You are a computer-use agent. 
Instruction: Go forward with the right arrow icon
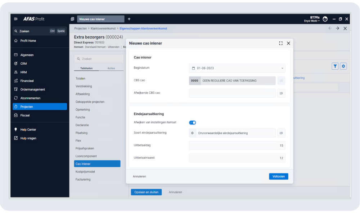tap(338, 28)
